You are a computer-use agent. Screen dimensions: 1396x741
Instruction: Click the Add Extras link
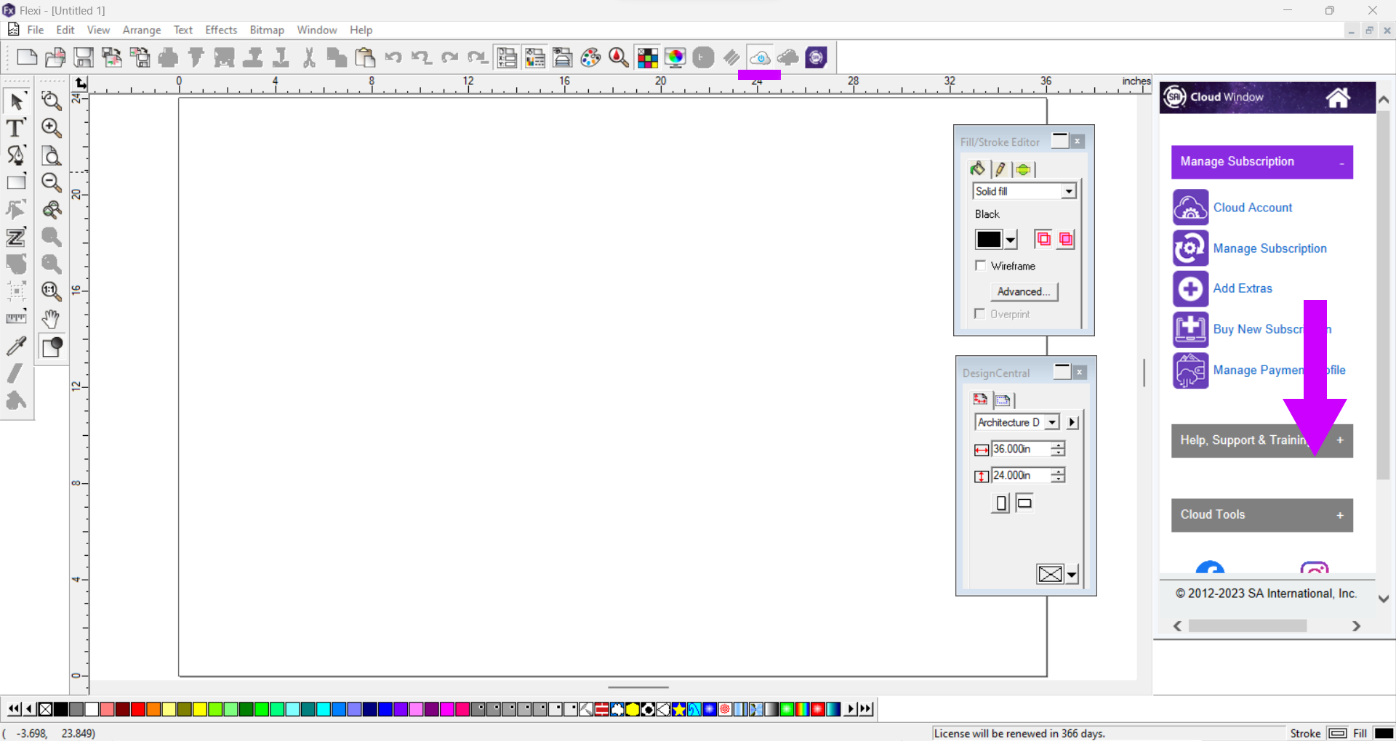[1243, 288]
